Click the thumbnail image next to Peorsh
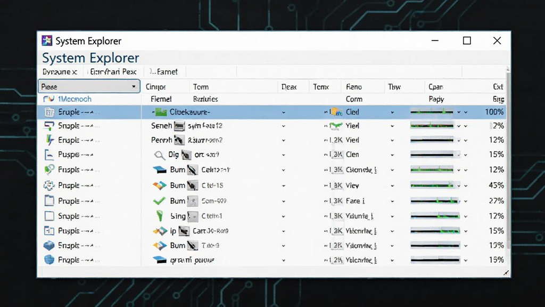 [x=179, y=140]
